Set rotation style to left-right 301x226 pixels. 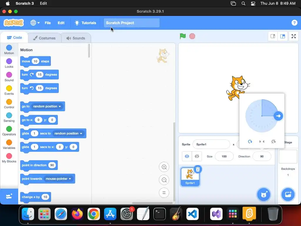[262, 142]
